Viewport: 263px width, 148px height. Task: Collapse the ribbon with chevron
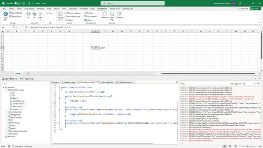(x=260, y=23)
